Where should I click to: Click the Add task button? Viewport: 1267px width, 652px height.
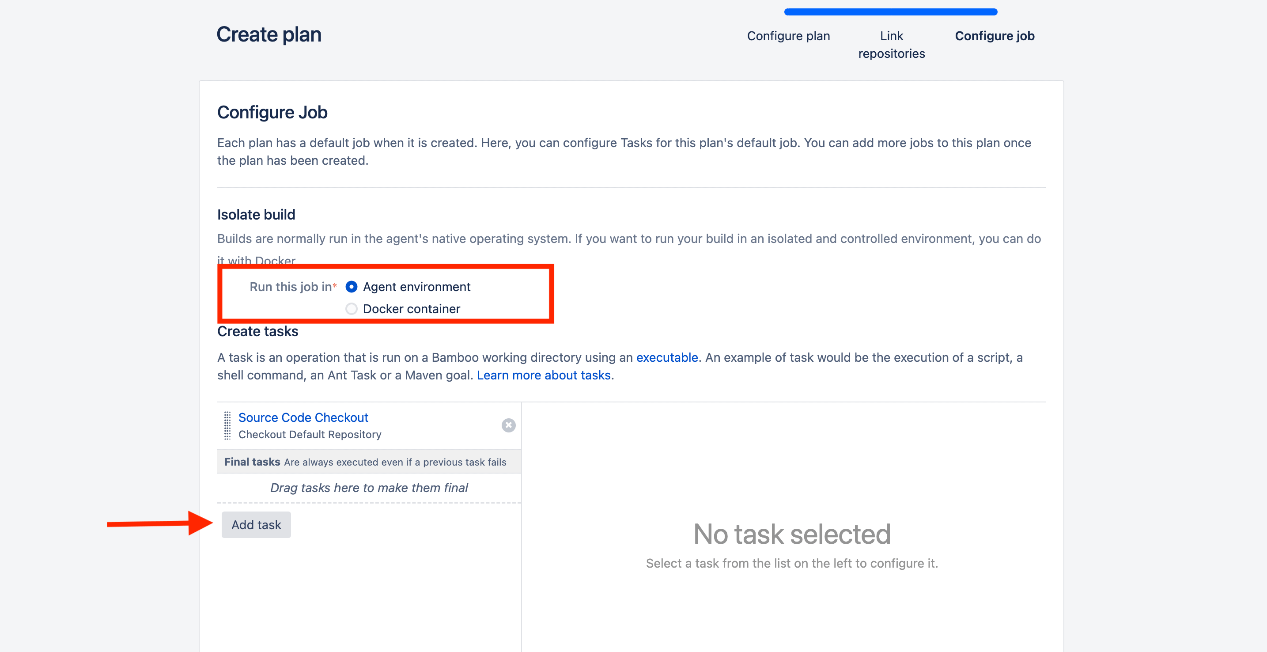[256, 524]
